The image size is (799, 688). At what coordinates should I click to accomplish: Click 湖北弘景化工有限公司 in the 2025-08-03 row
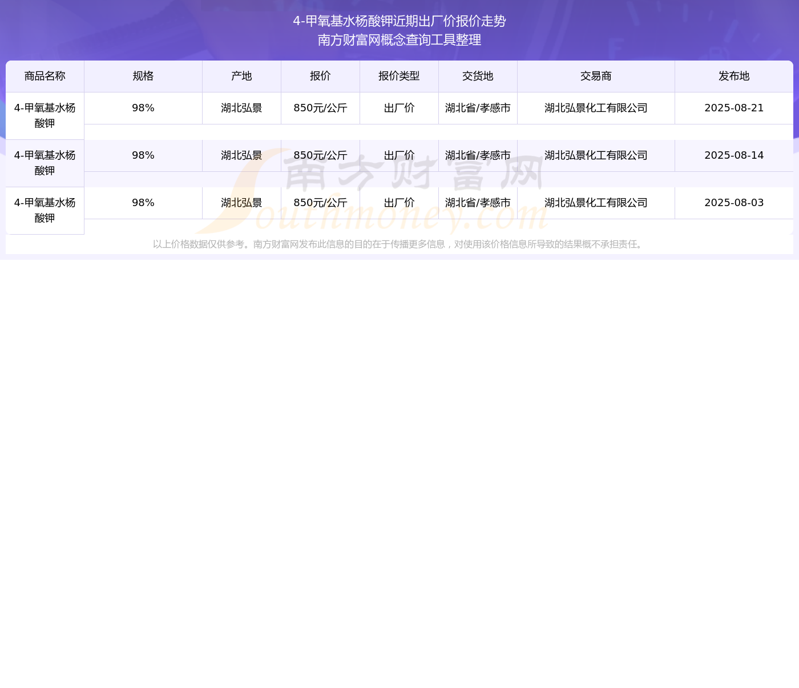click(596, 203)
